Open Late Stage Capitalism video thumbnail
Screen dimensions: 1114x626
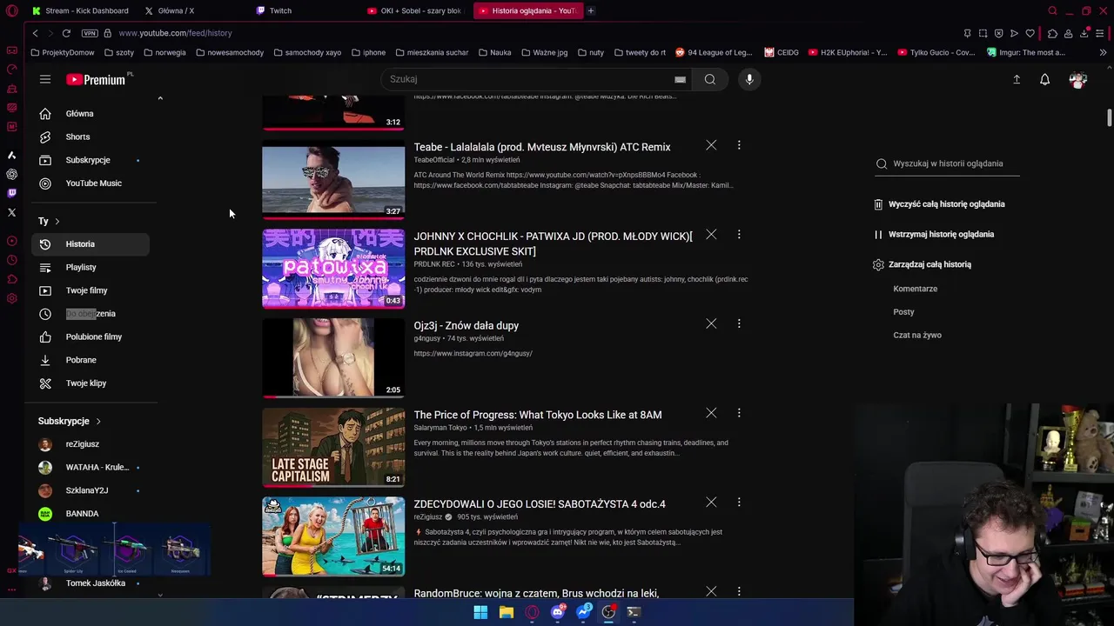tap(333, 447)
